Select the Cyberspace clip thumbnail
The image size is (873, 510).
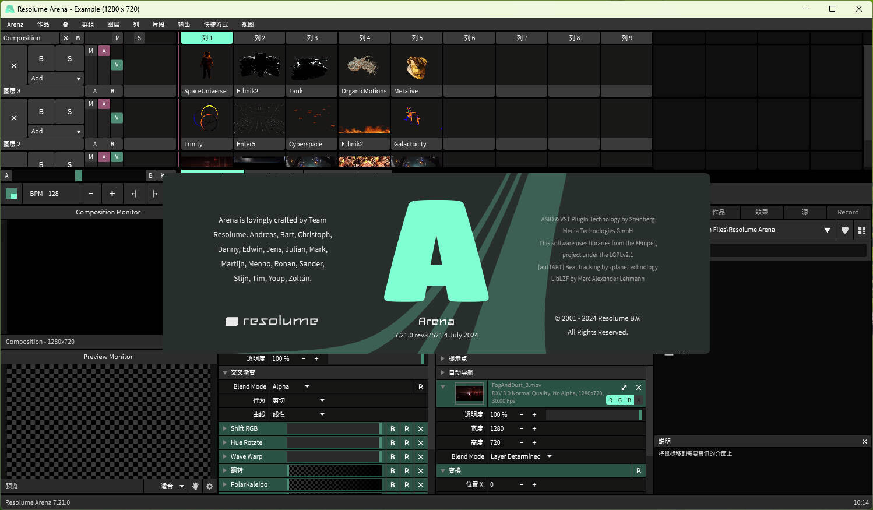coord(311,118)
